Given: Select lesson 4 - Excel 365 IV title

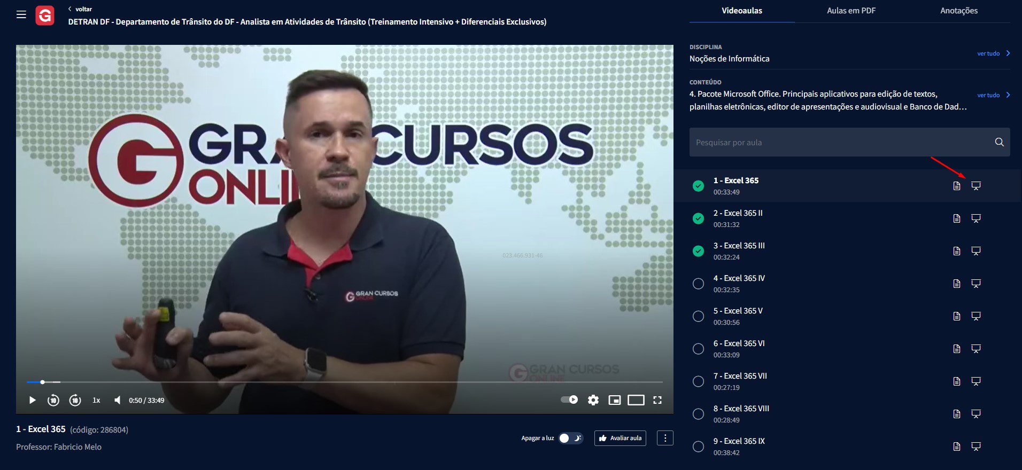Looking at the screenshot, I should pos(739,278).
